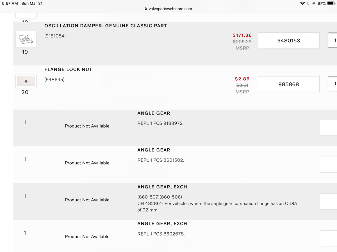Image resolution: width=337 pixels, height=252 pixels.
Task: Open the oscillation damper thumbnail image
Action: [26, 39]
